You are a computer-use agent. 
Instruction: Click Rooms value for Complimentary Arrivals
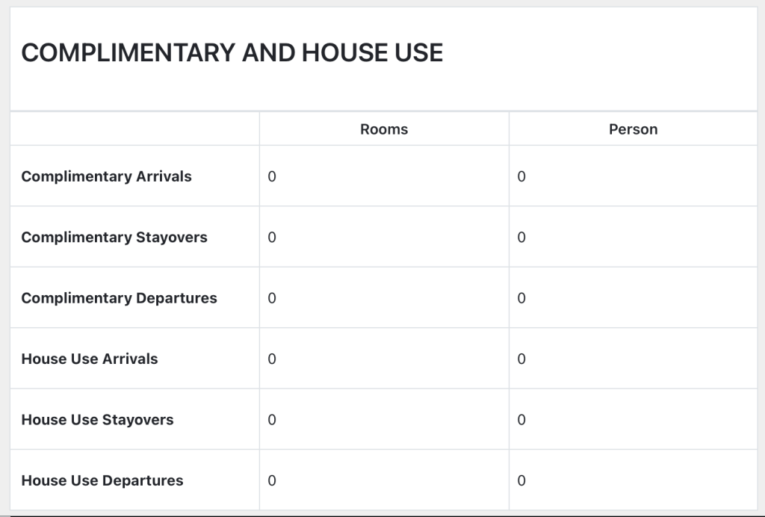tap(272, 177)
